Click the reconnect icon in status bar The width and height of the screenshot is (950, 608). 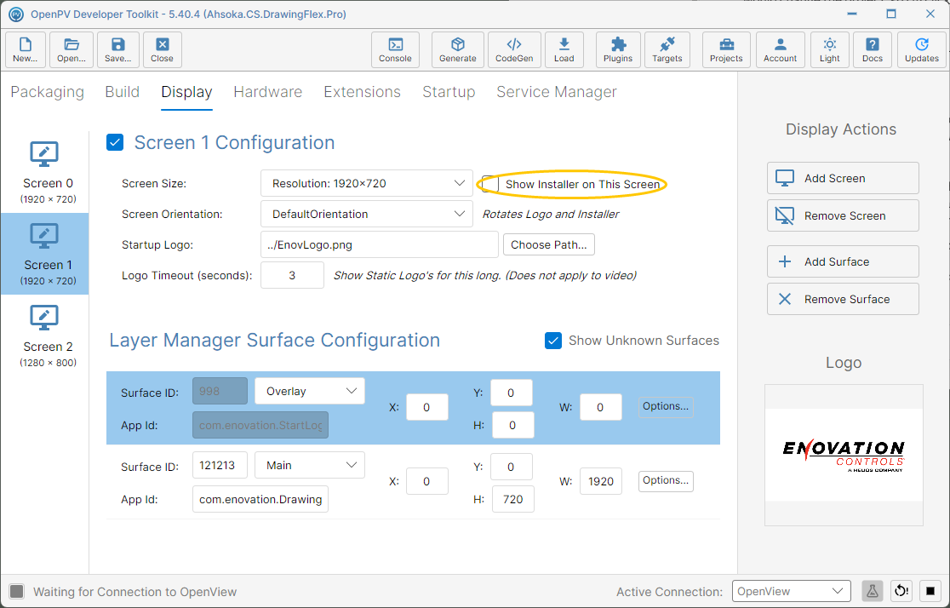901,591
